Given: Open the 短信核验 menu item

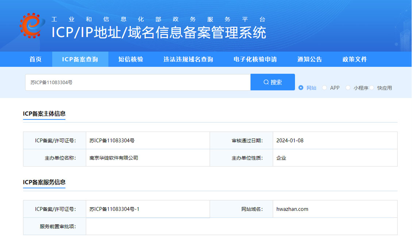Looking at the screenshot, I should click(x=131, y=59).
